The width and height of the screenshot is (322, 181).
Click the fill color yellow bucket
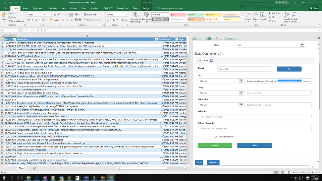[51, 20]
